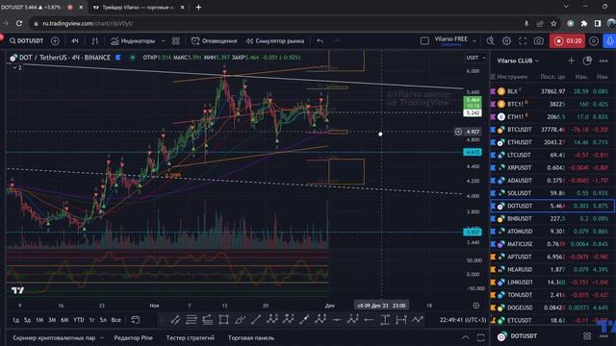Click the compare or add symbol plus icon
Image resolution: width=616 pixels, height=346 pixels.
55,40
